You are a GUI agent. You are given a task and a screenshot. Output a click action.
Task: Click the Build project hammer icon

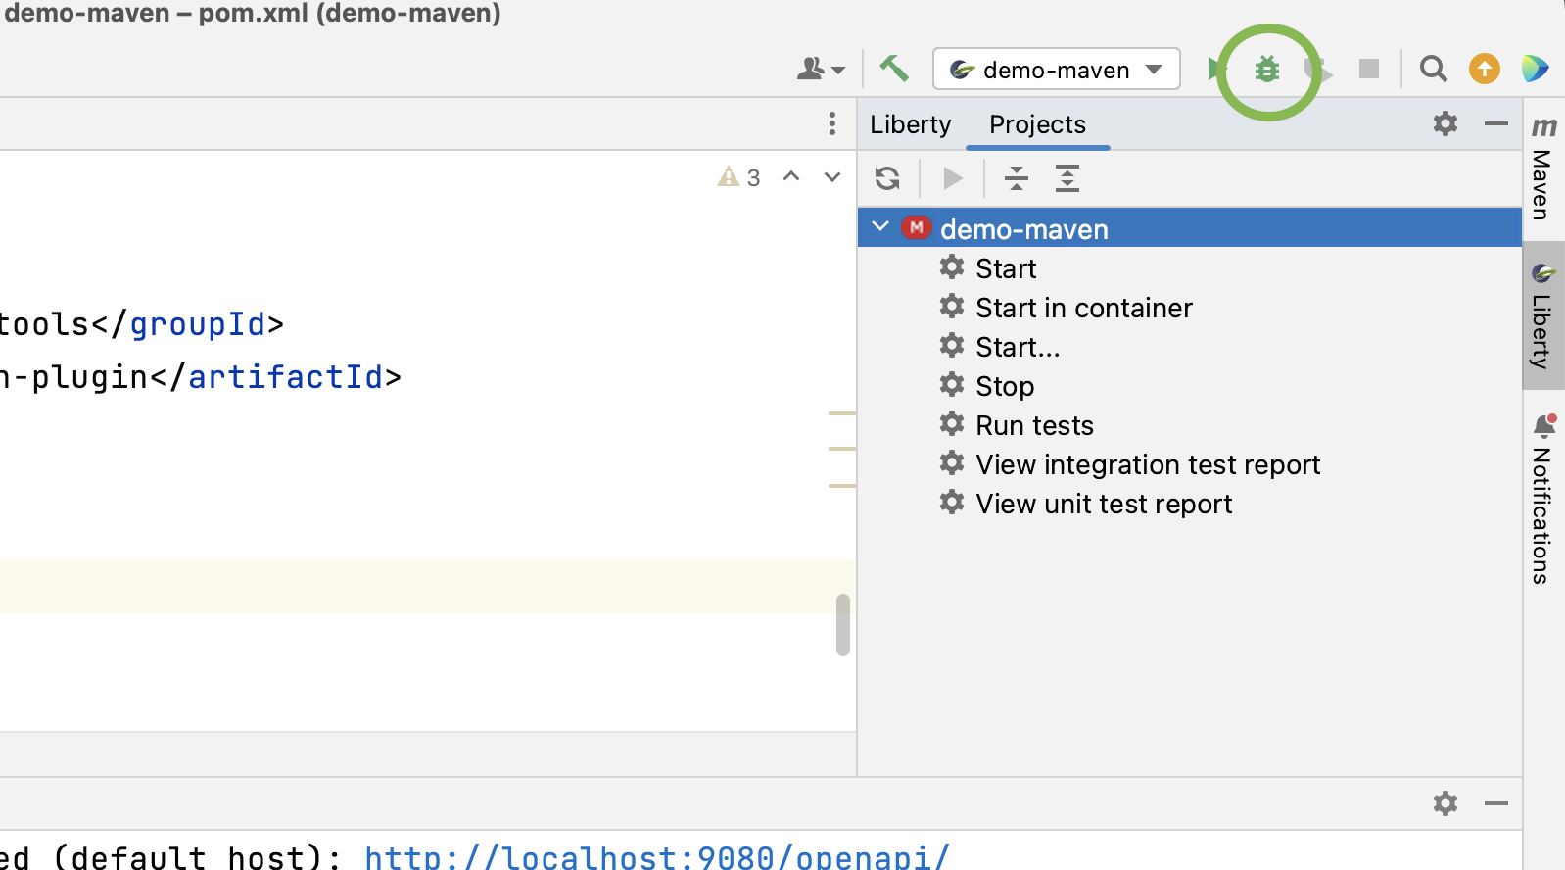(x=893, y=69)
